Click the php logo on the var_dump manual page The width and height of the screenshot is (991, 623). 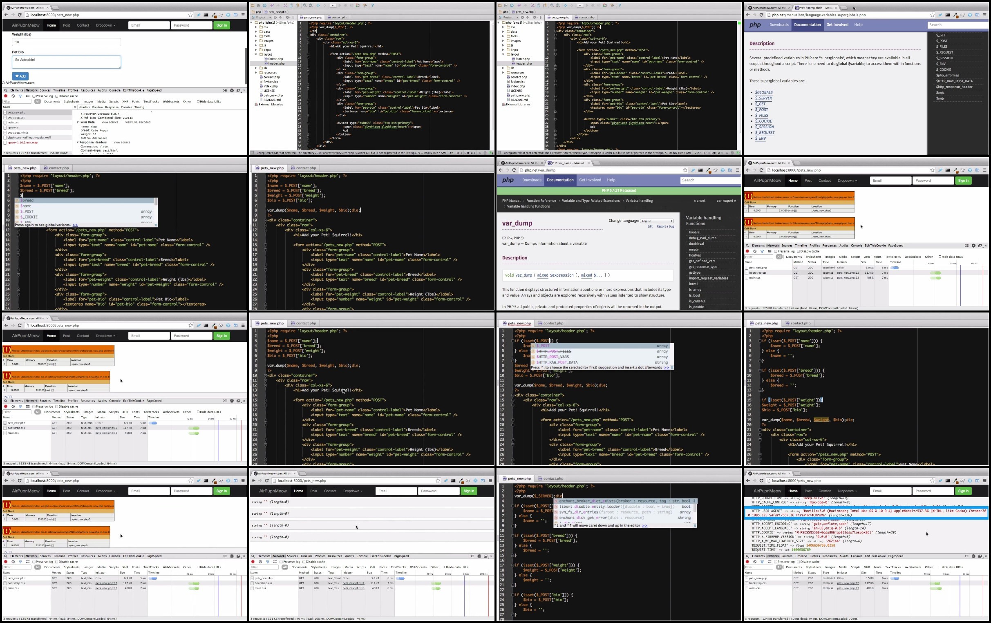tap(508, 180)
